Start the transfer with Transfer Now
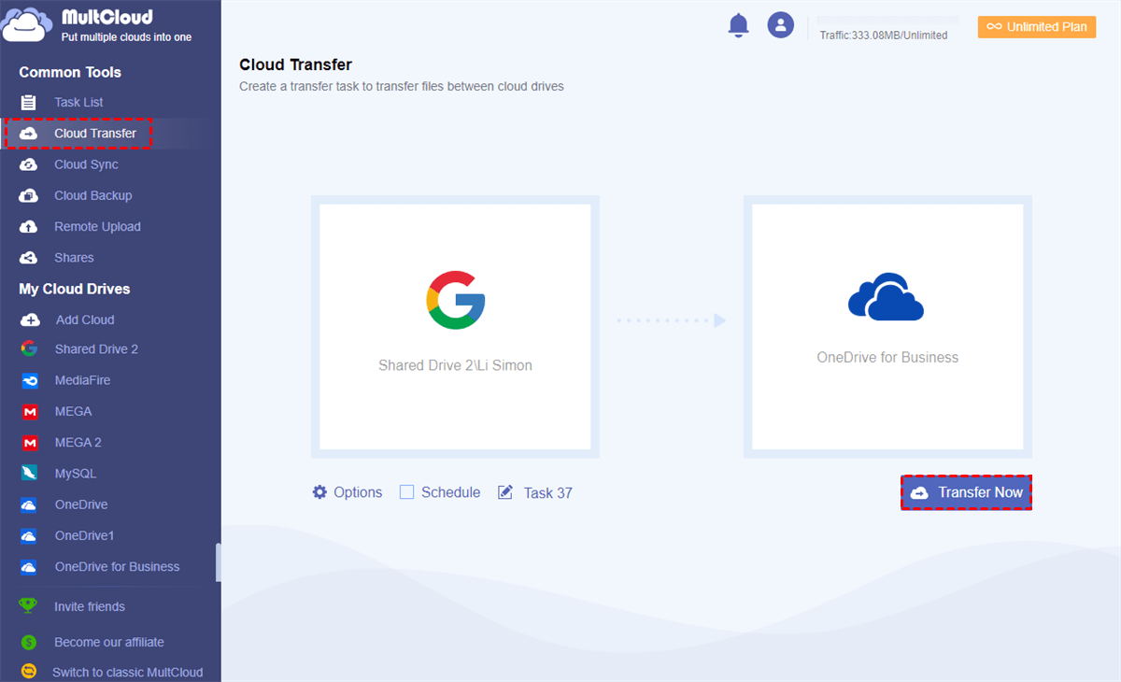Viewport: 1121px width, 682px height. point(967,492)
